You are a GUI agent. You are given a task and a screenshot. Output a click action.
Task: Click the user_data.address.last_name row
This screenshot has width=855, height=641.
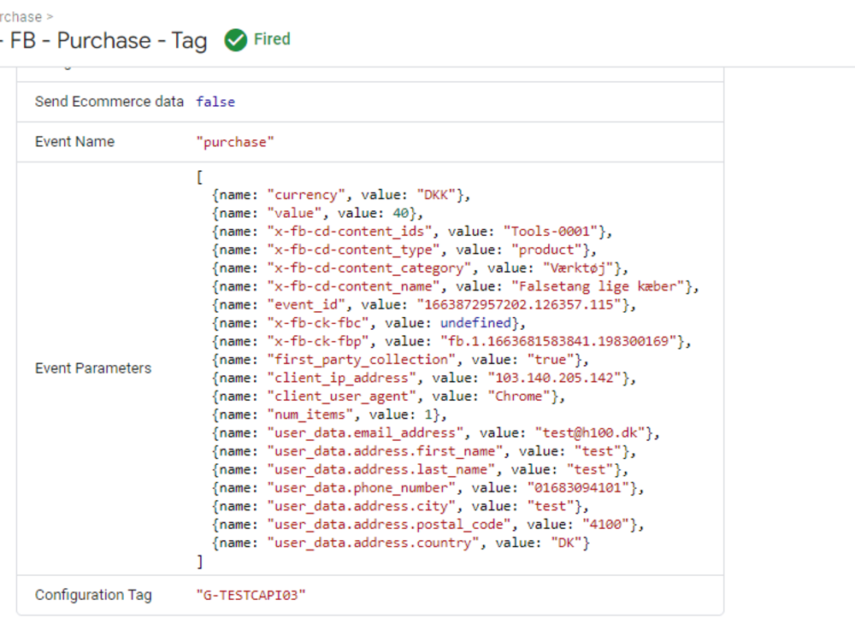tap(420, 470)
